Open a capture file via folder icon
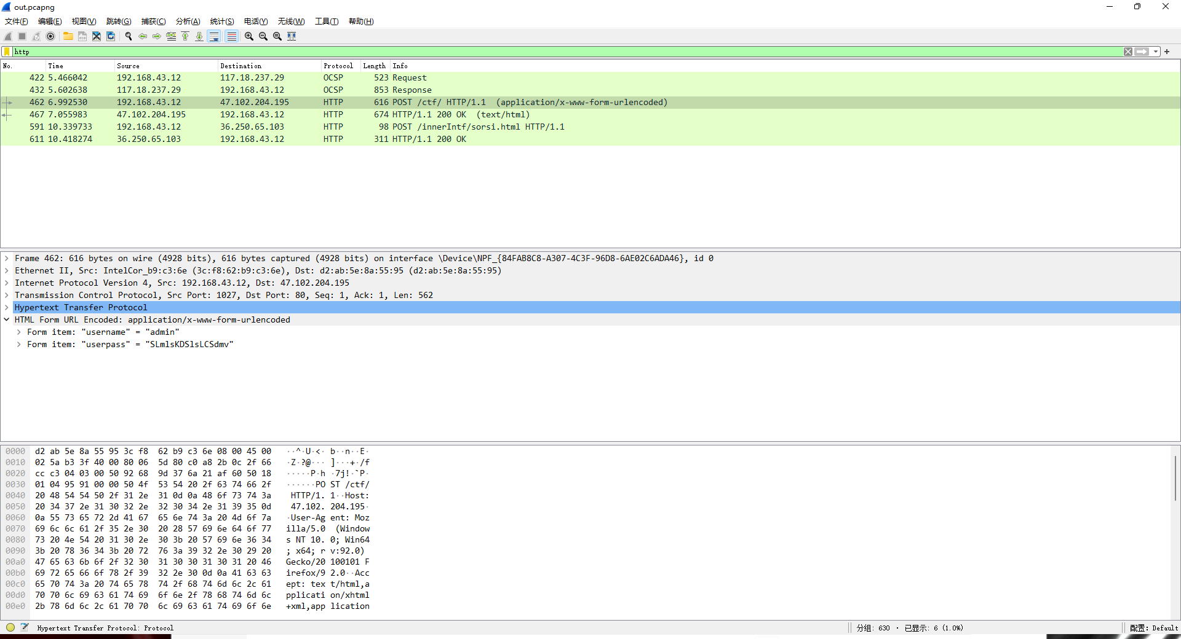Screen dimensions: 1181x639 click(68, 36)
